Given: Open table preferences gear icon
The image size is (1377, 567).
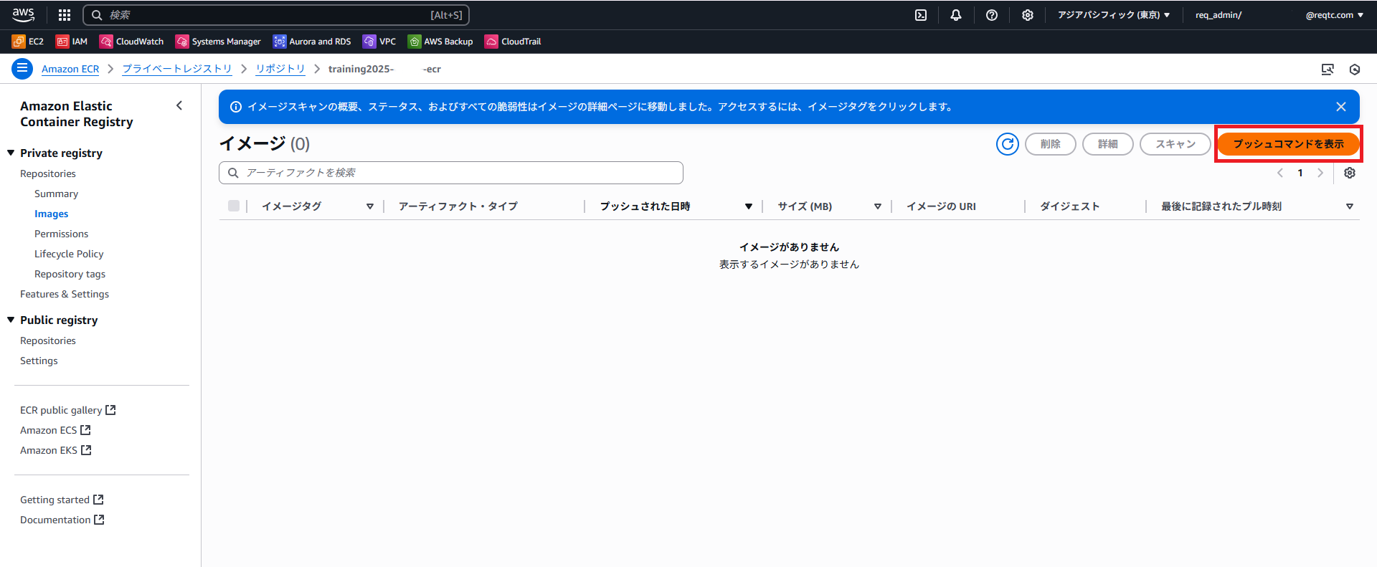Looking at the screenshot, I should (x=1350, y=173).
